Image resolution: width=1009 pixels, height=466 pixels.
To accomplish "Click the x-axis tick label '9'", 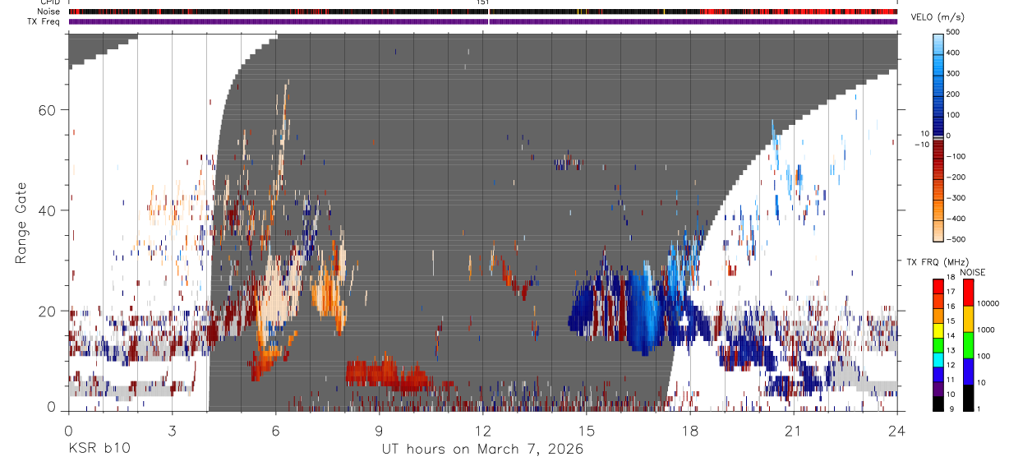I will click(379, 430).
